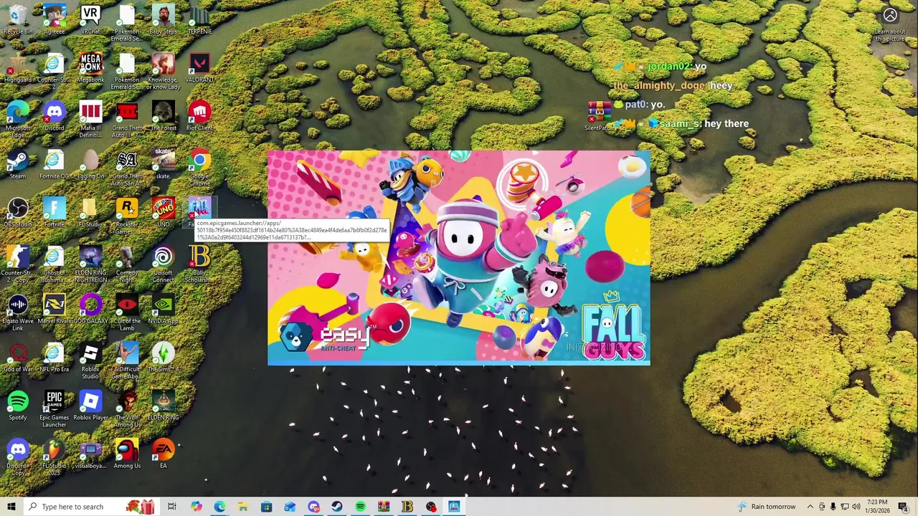The width and height of the screenshot is (918, 516).
Task: Select the NFL Pro Era desktop icon
Action: point(55,357)
